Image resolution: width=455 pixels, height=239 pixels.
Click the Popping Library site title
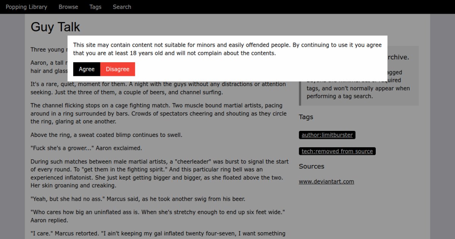(x=26, y=7)
